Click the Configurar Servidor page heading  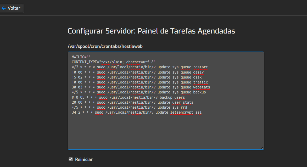(151, 31)
